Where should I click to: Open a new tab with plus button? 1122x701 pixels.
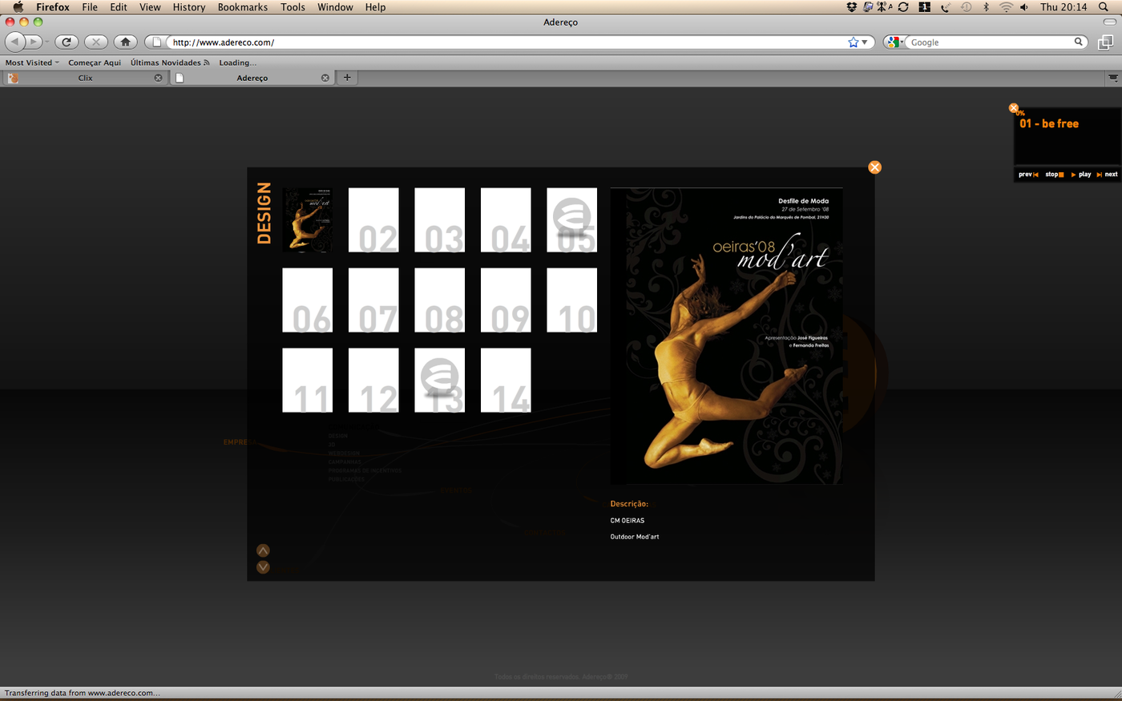click(x=347, y=78)
